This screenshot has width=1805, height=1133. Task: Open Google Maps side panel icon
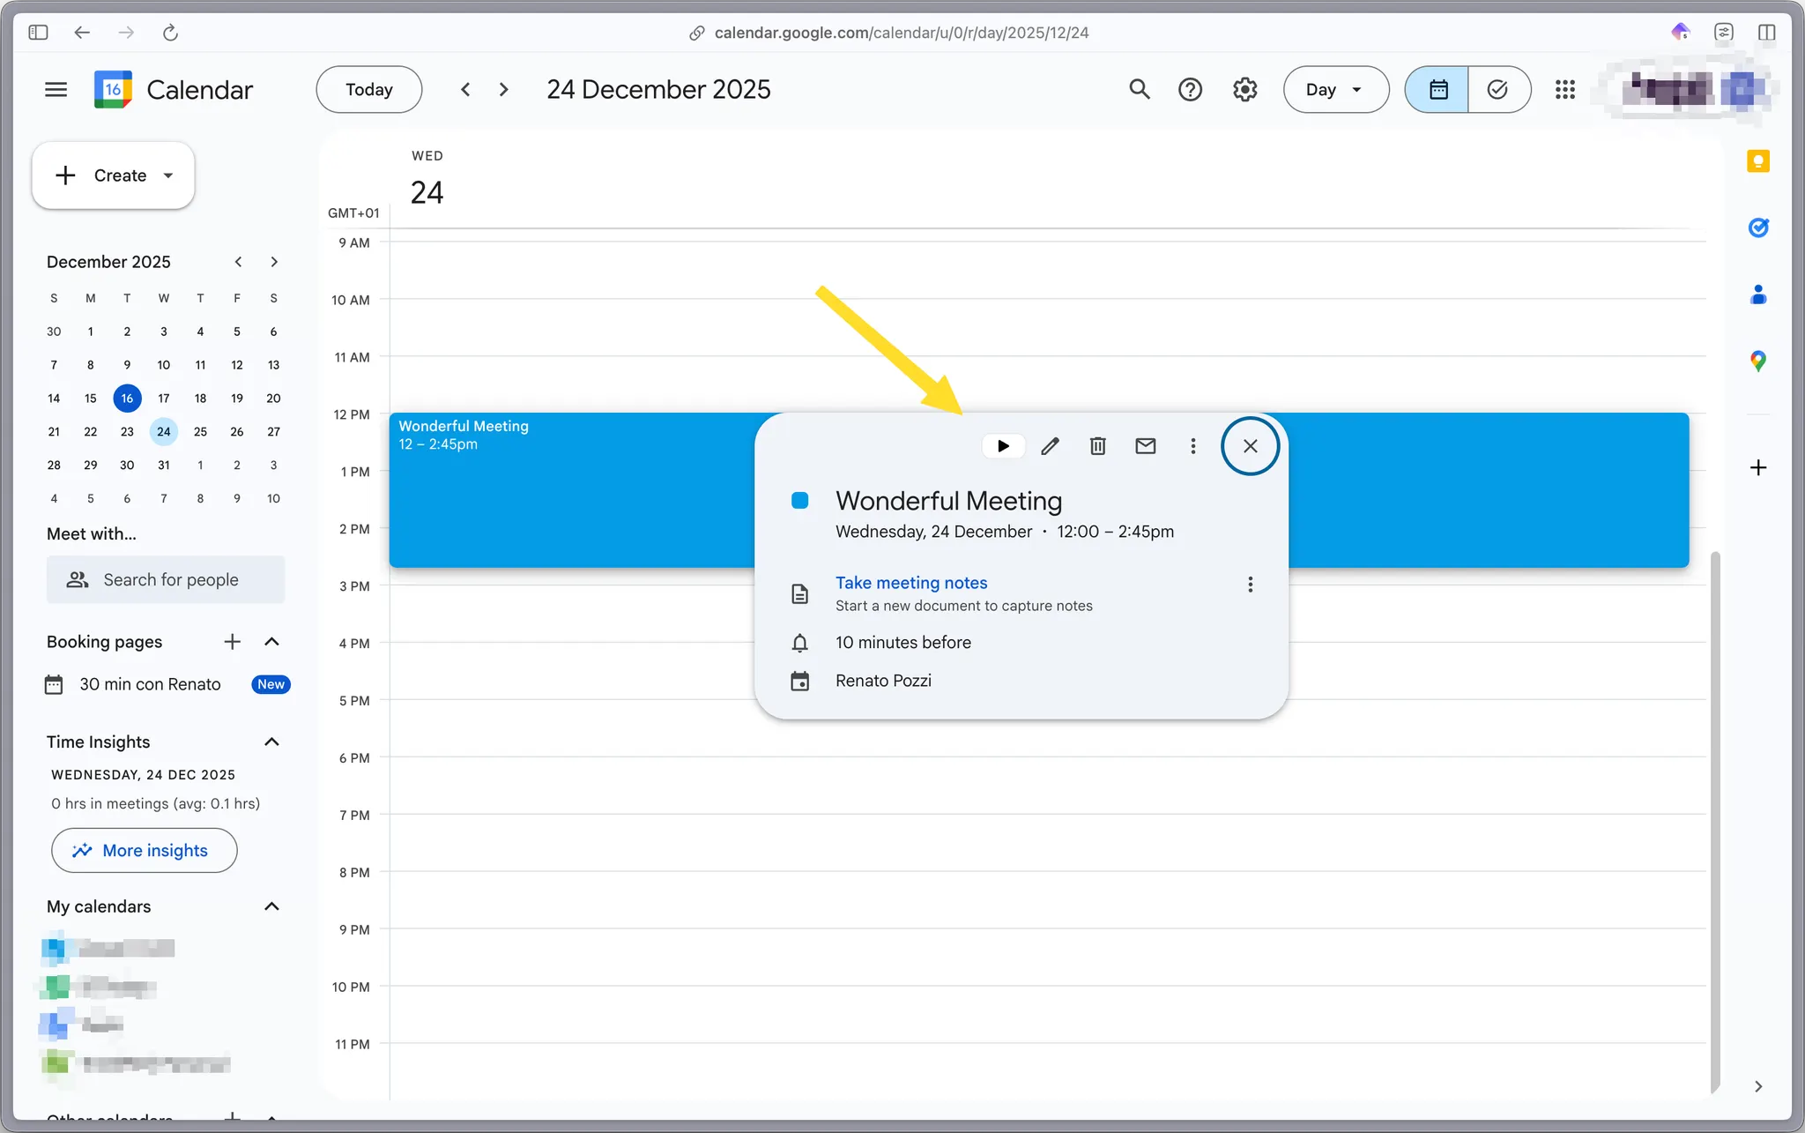point(1757,361)
